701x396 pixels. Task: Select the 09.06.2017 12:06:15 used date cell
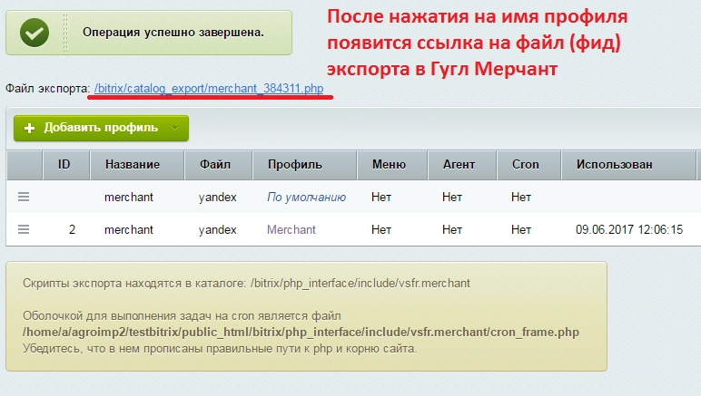[629, 229]
